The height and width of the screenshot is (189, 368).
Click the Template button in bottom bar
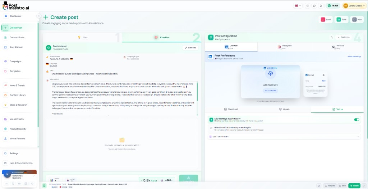(330, 186)
